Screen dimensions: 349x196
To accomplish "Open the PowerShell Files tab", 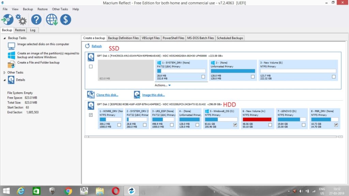I will (x=173, y=38).
